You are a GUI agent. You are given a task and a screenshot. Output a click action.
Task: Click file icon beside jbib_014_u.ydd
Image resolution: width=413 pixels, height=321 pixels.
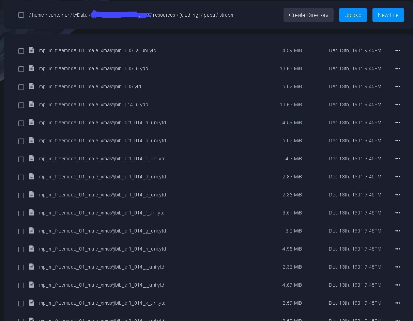tap(32, 105)
